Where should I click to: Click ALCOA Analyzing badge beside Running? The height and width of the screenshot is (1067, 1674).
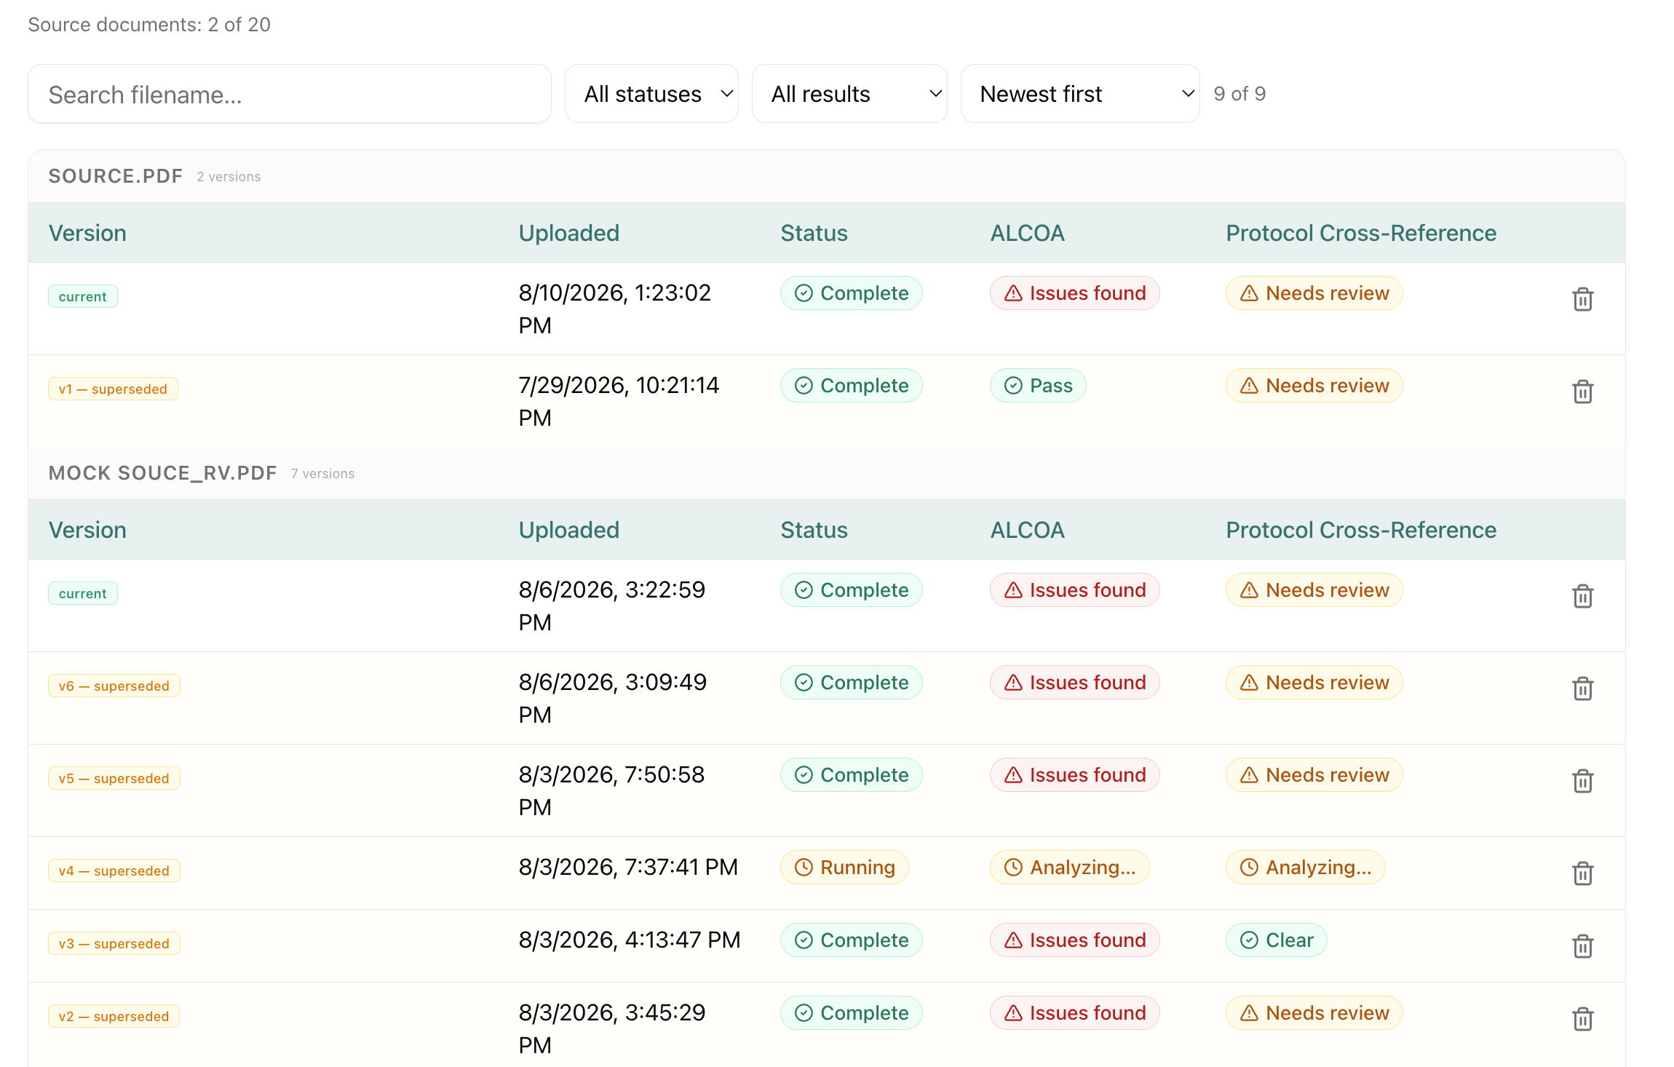pos(1069,868)
